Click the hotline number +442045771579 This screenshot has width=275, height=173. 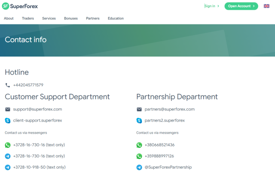(x=28, y=85)
